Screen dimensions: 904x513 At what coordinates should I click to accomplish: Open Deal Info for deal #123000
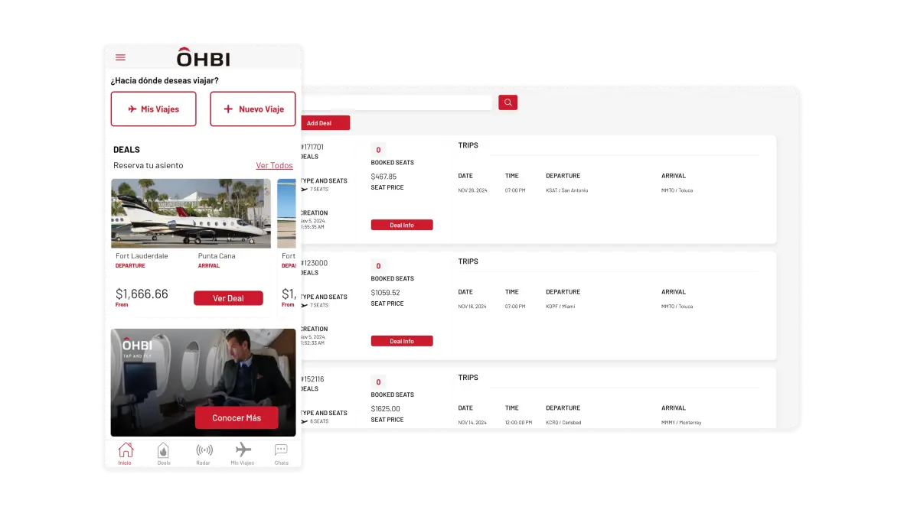pos(402,341)
